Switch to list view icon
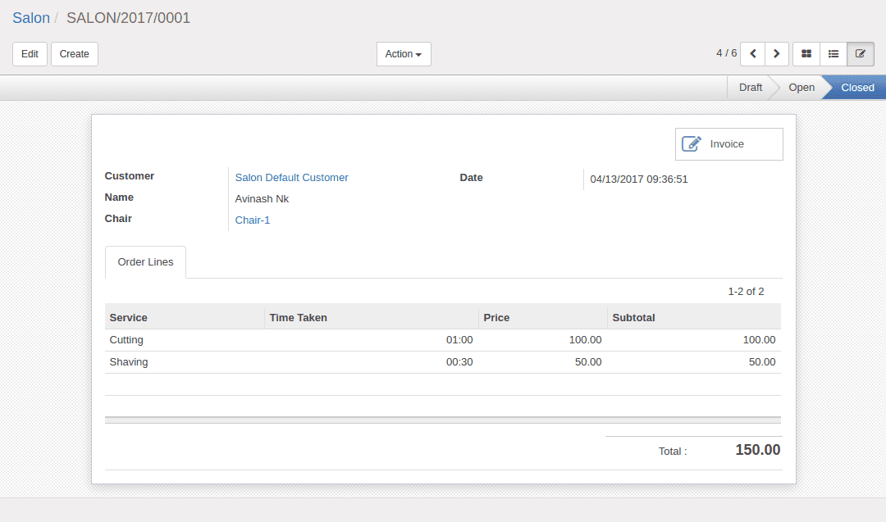 833,54
